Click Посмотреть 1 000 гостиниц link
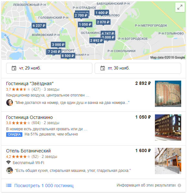187x194 pixels. pos(44,186)
